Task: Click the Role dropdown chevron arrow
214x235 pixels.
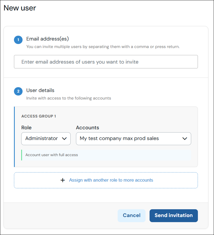Action: point(64,139)
